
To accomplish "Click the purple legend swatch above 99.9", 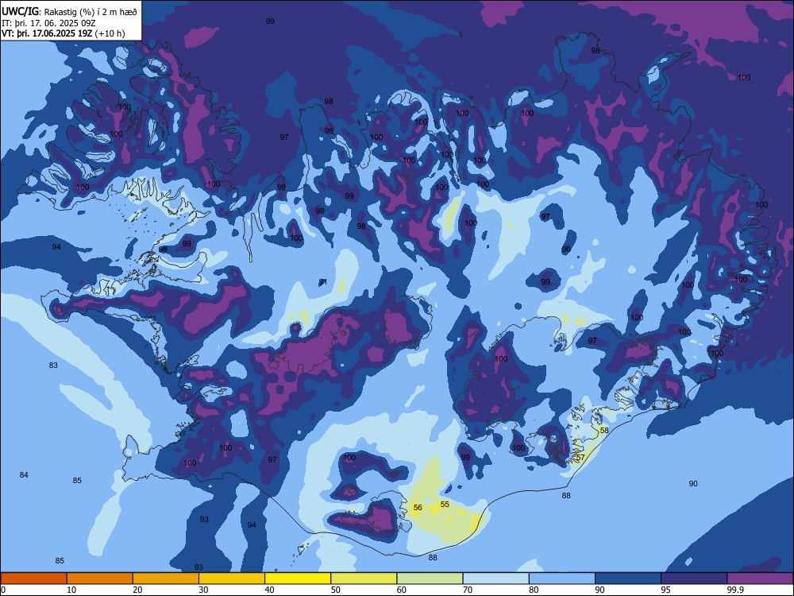I will click(x=760, y=579).
